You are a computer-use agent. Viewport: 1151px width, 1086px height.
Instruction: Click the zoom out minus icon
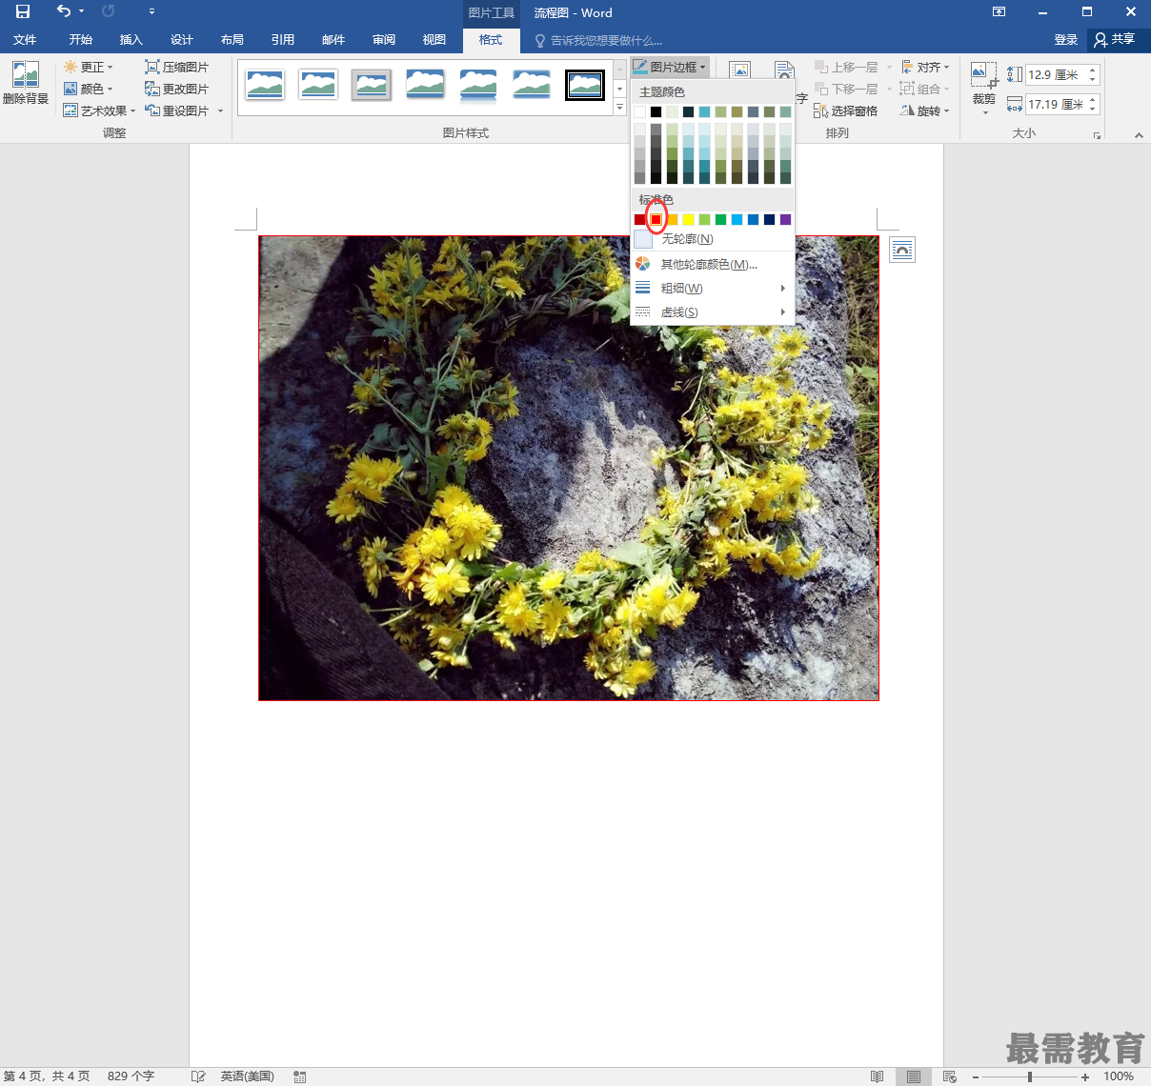click(976, 1076)
